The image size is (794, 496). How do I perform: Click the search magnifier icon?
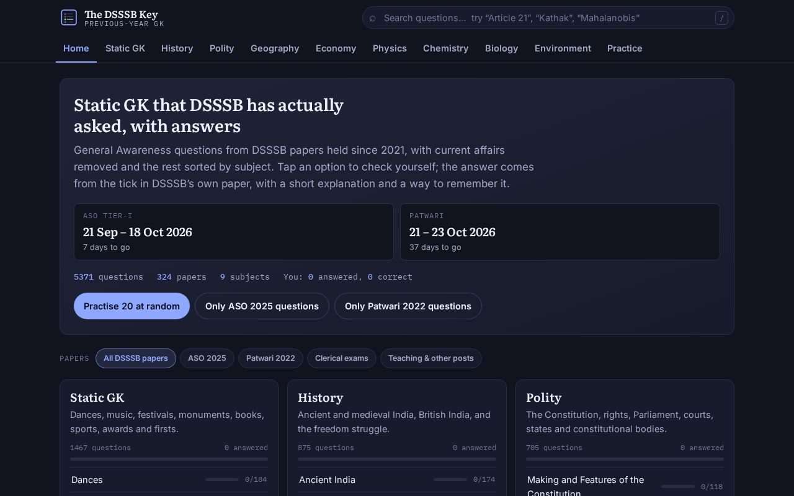[372, 19]
